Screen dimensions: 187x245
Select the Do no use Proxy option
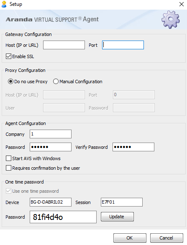(x=10, y=82)
